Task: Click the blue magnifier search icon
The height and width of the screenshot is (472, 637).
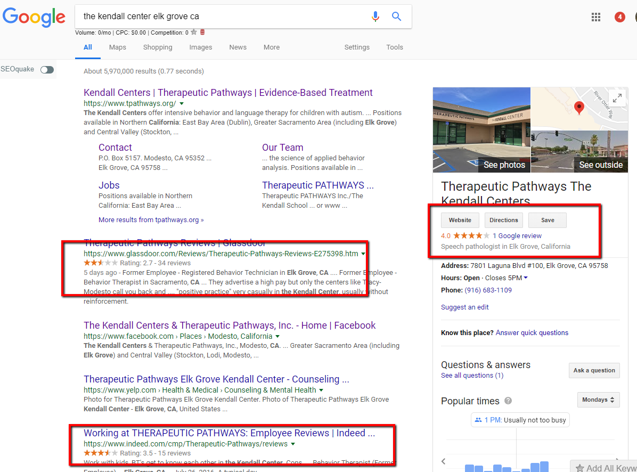Action: point(396,16)
